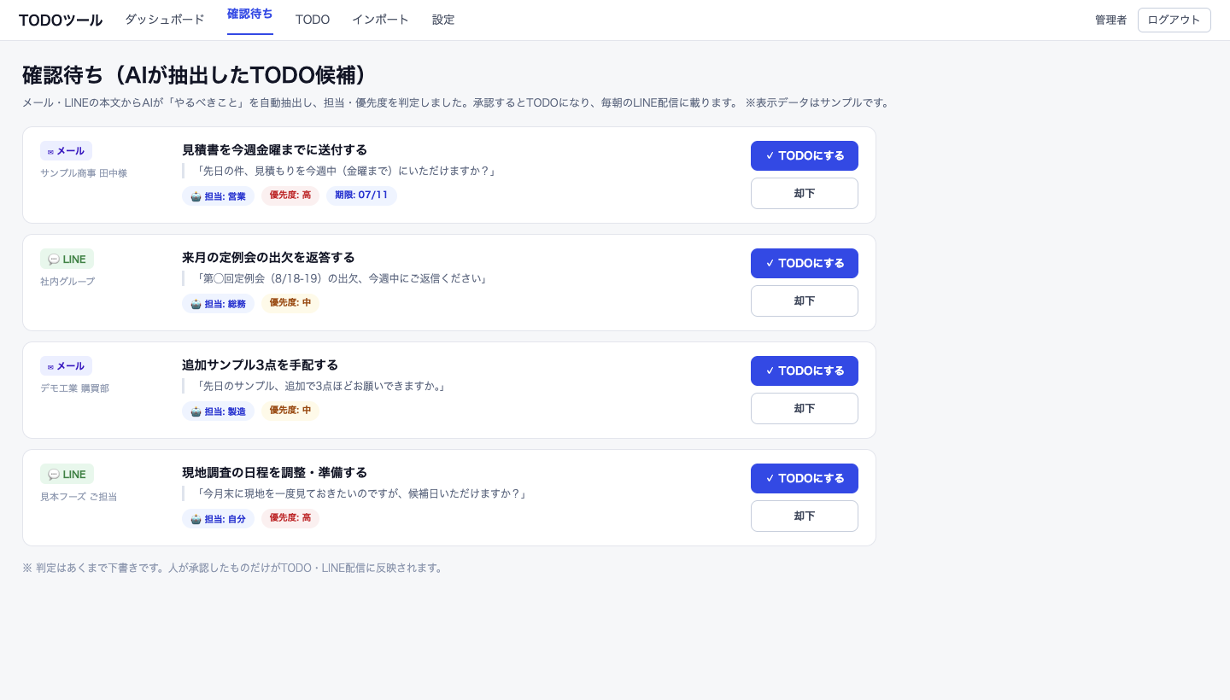The width and height of the screenshot is (1230, 700).
Task: Click 優先度: 中 tag on 追加サンプル card
Action: tap(290, 411)
